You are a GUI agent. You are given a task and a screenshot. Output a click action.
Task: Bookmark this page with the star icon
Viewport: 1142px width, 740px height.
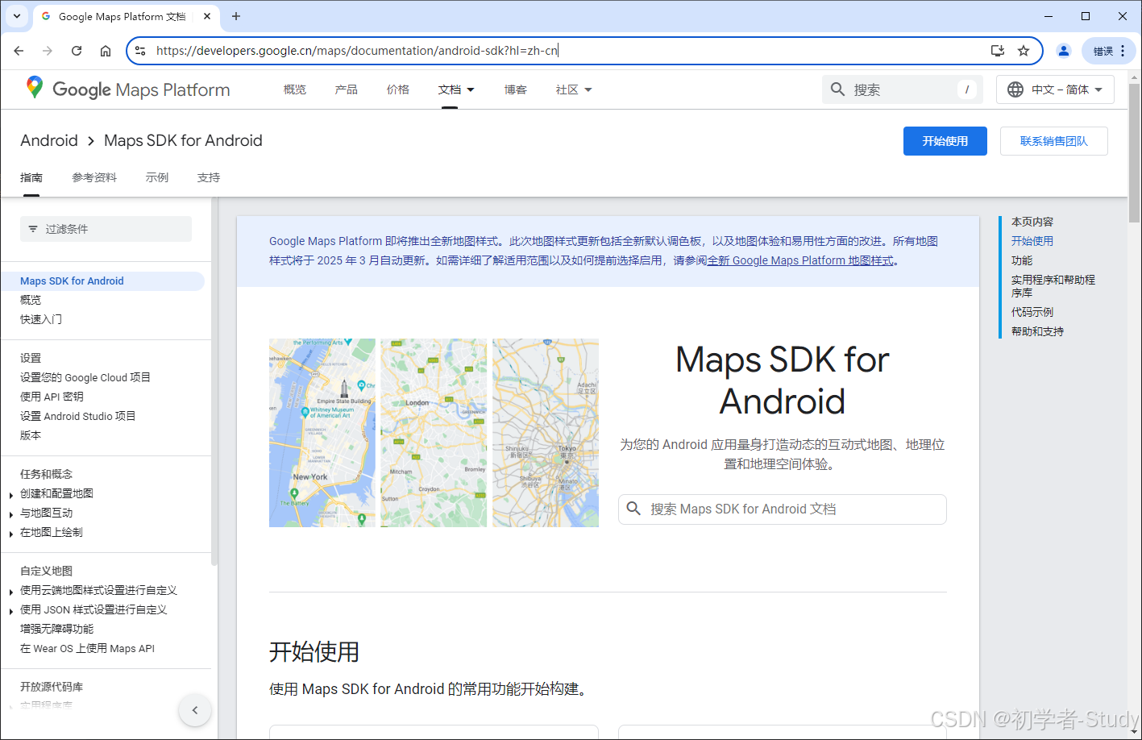click(1024, 51)
